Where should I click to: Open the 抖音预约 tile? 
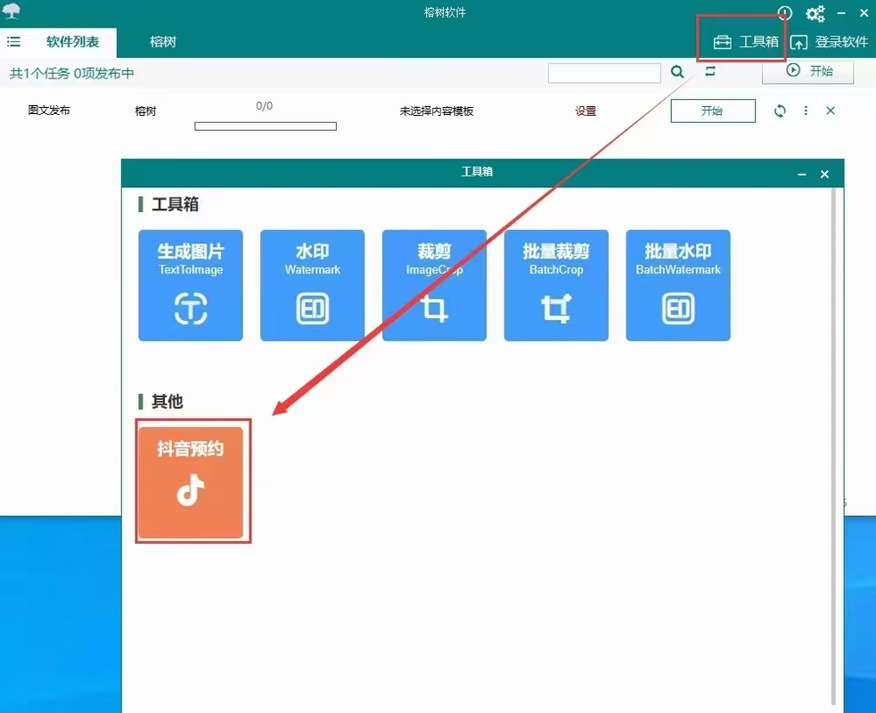[x=191, y=481]
